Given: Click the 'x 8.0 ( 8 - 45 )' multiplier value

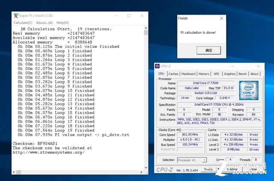Looking at the screenshot, I should tap(190, 139).
